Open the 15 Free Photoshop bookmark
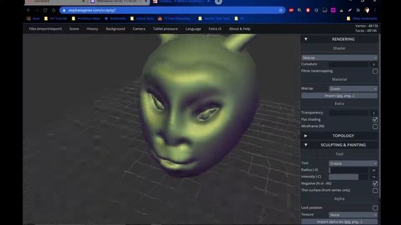The image size is (401, 225). click(x=175, y=18)
